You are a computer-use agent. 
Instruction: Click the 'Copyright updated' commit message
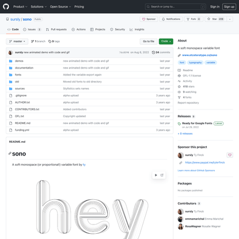[74, 116]
